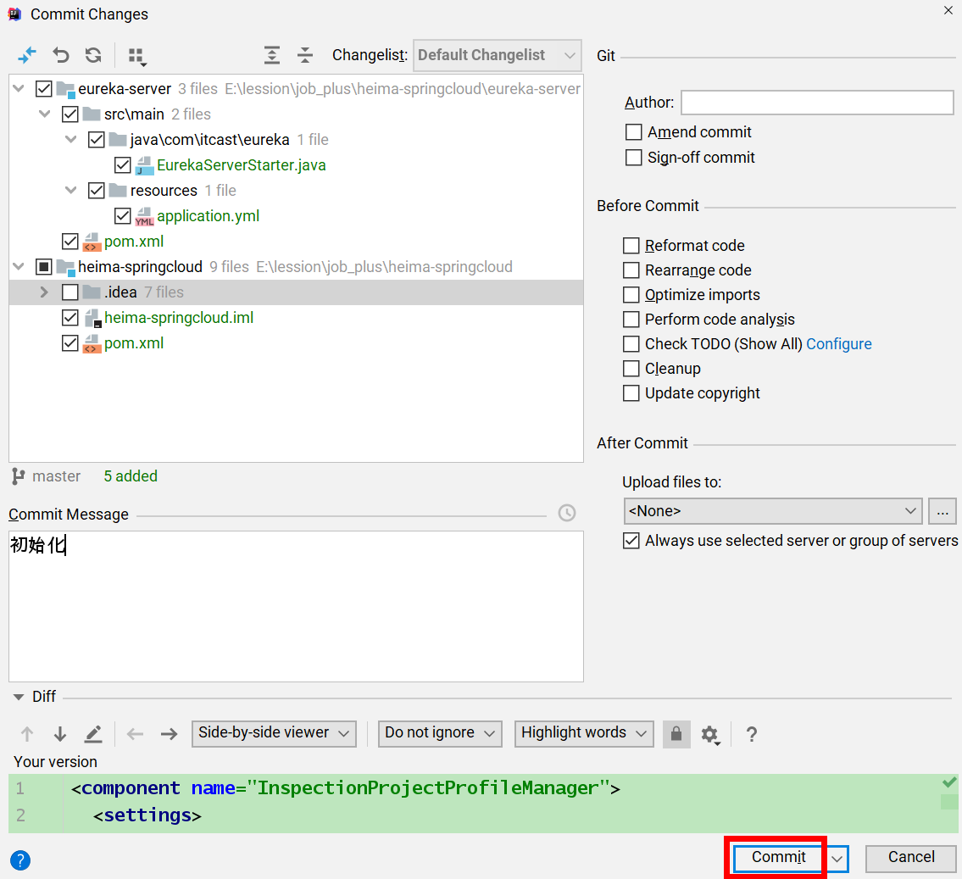Select the heima-springcloud.iml file row
This screenshot has height=879, width=962.
coord(296,318)
